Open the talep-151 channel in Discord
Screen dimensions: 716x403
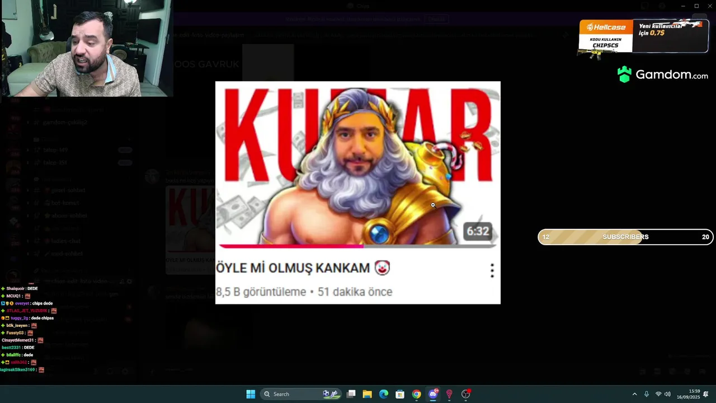(55, 163)
